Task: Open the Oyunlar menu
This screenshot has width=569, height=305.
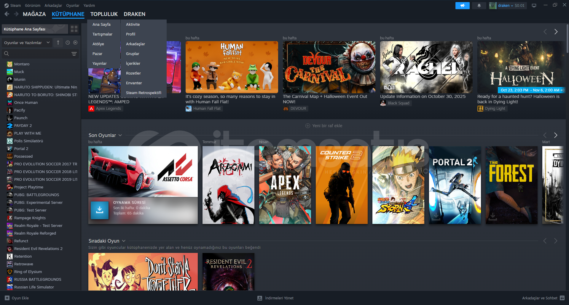Action: [x=73, y=6]
